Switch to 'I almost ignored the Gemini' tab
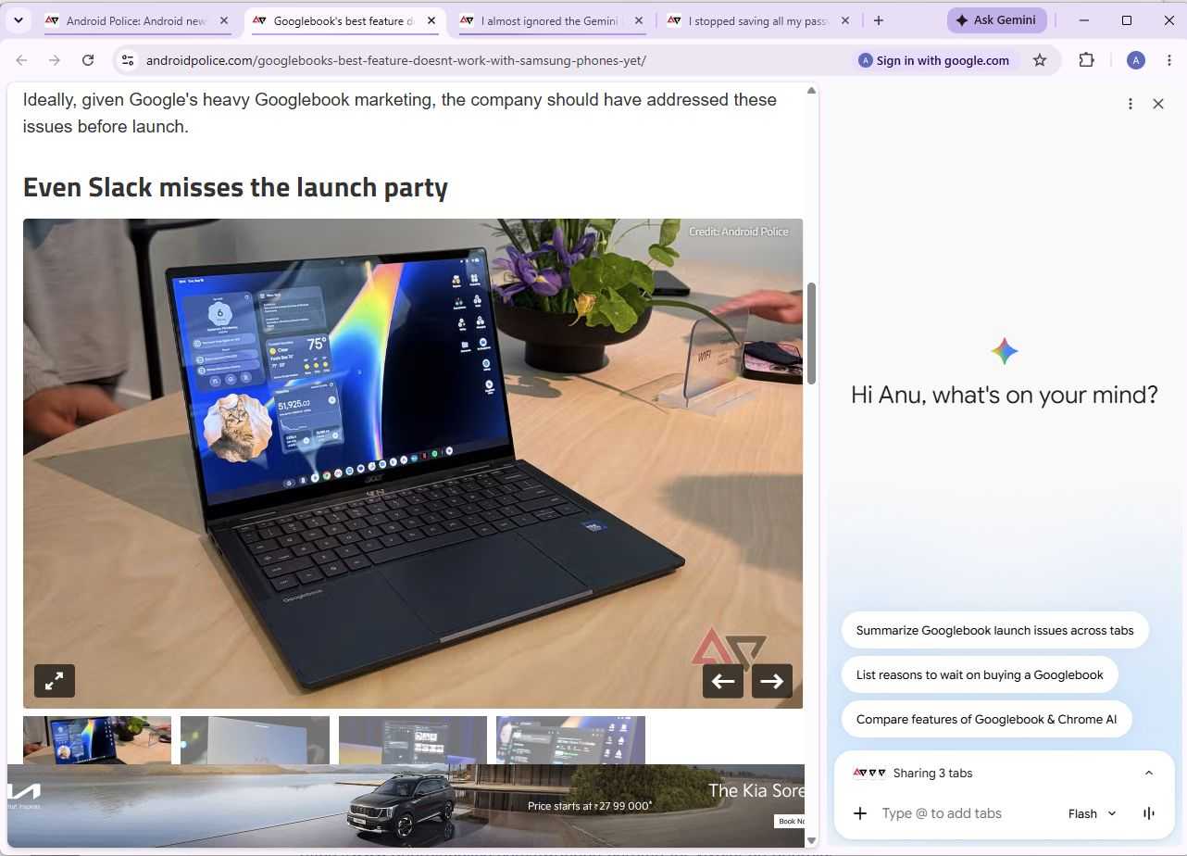The width and height of the screenshot is (1187, 856). pos(550,20)
